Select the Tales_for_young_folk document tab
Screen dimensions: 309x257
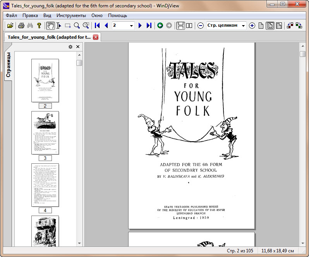click(49, 37)
